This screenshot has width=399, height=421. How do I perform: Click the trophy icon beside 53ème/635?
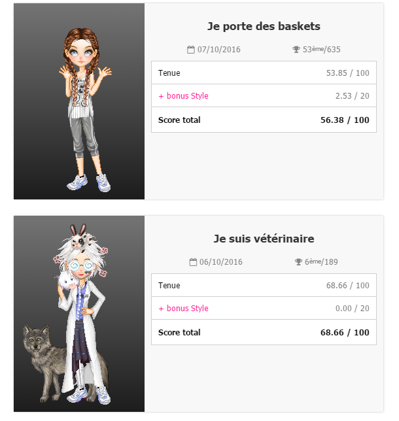tap(296, 50)
